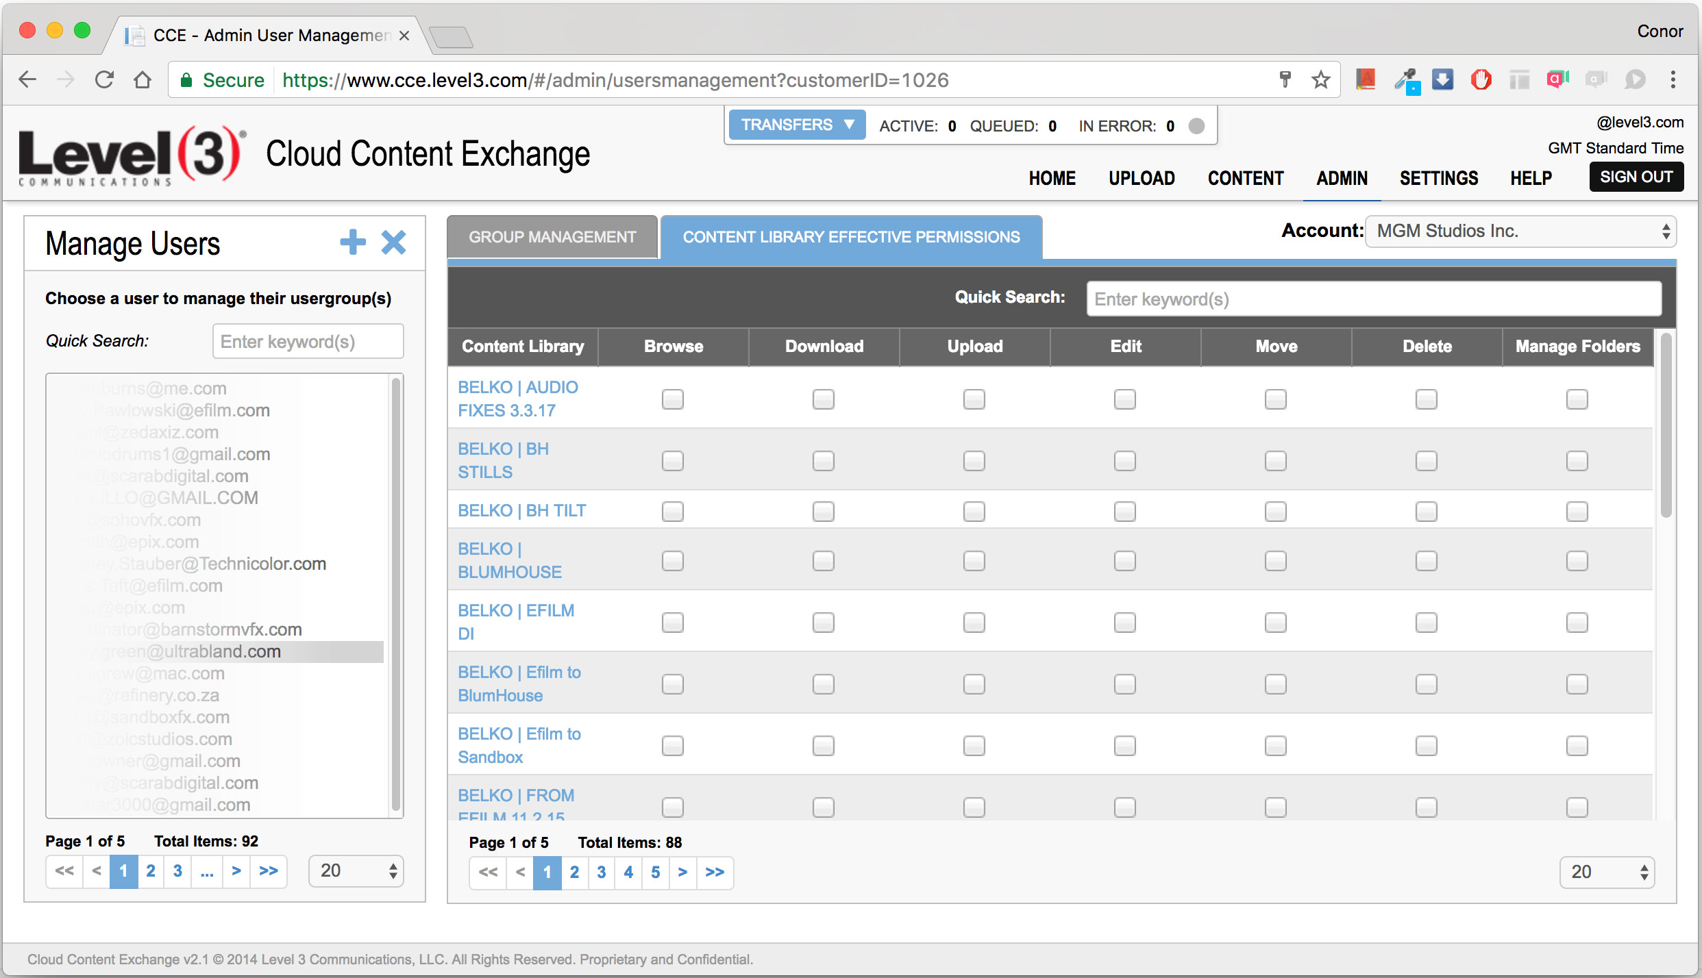Click the blue download extension icon
This screenshot has width=1702, height=978.
coord(1443,80)
